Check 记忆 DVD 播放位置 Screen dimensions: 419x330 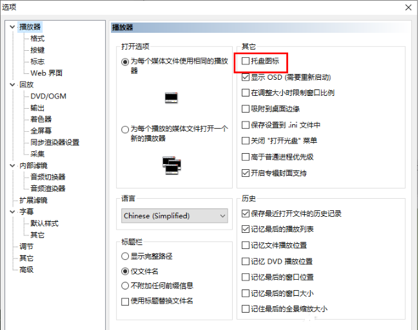pyautogui.click(x=246, y=261)
